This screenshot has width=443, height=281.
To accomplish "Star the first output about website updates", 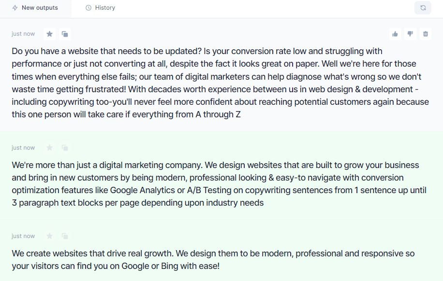I will (x=49, y=34).
